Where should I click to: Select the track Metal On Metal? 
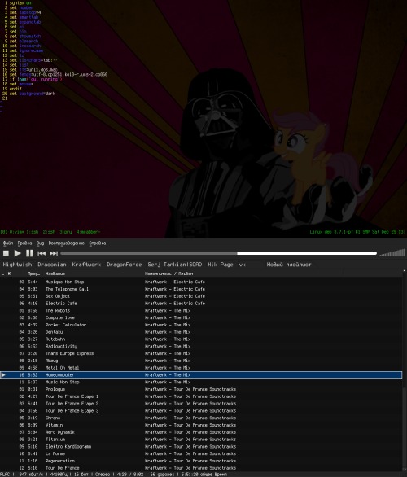[201, 367]
